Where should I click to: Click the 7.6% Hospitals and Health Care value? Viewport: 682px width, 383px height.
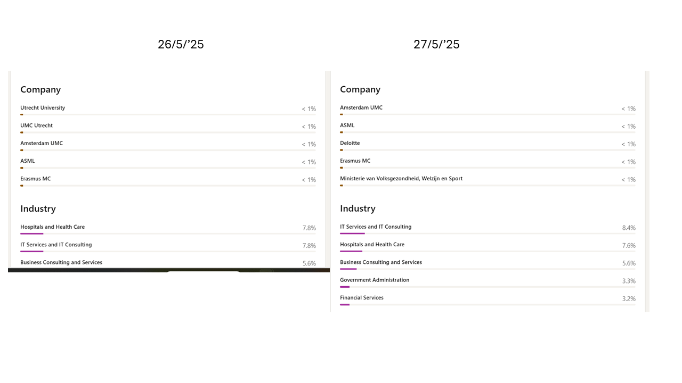(x=629, y=246)
